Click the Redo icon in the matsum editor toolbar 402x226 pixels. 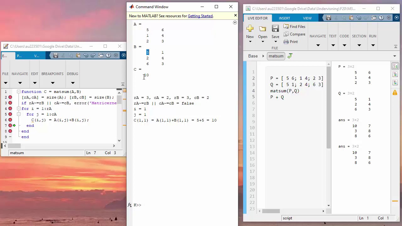[x=93, y=56]
